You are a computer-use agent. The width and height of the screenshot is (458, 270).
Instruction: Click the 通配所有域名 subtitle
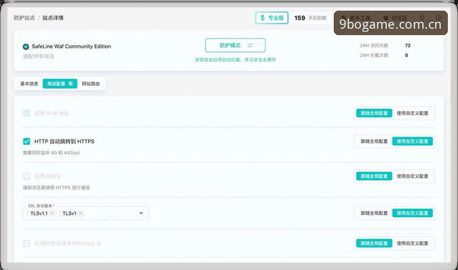coord(38,56)
